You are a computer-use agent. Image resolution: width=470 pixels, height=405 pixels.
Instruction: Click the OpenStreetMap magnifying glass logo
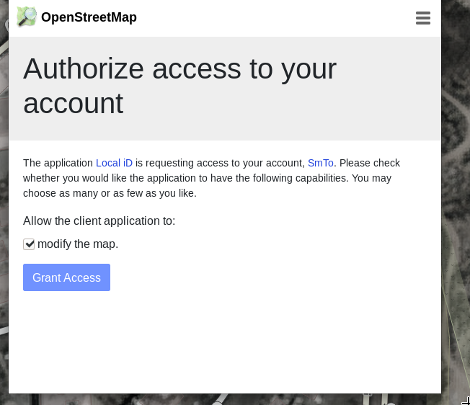27,17
